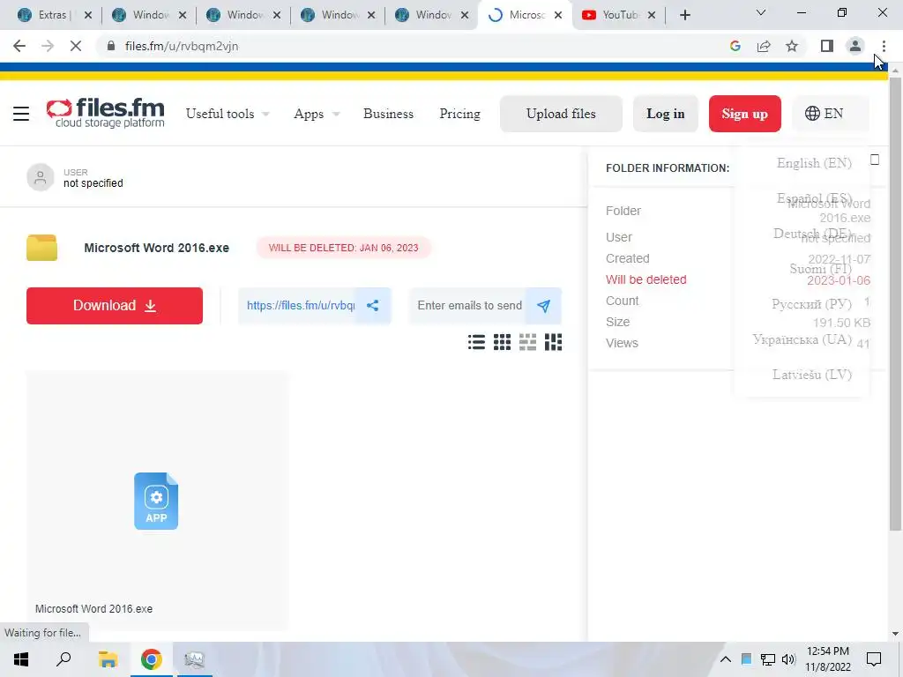Select Suomi (FI) language
Viewport: 903px width, 677px height.
coord(820,268)
